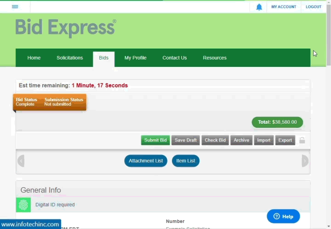Click the Total $38,580.00 badge
This screenshot has width=331, height=229.
click(277, 122)
